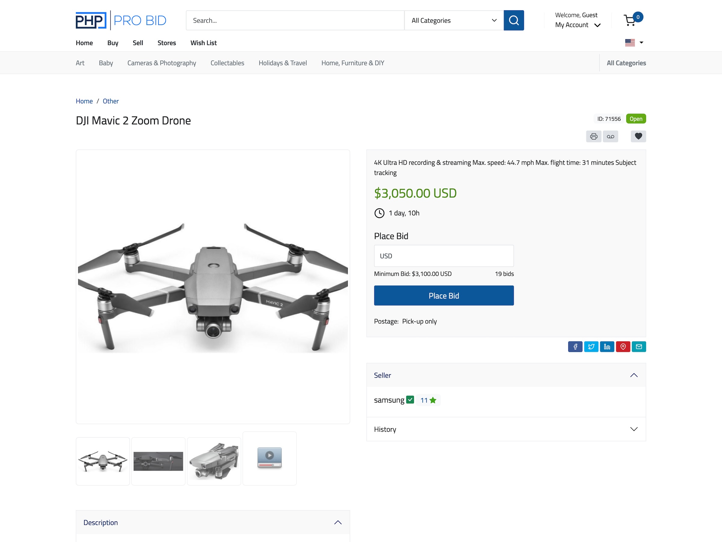Click the watch listing glasses icon

(610, 136)
